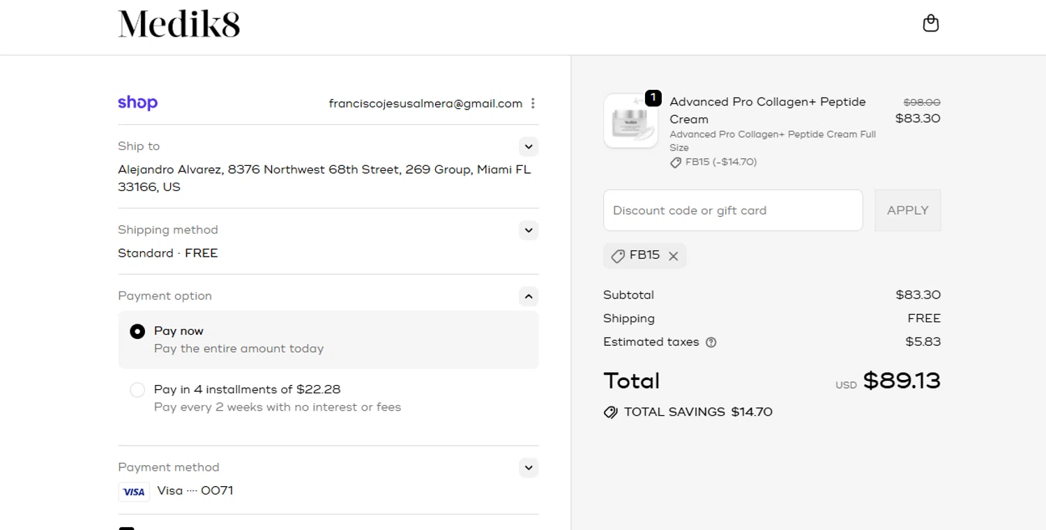Viewport: 1046px width, 530px height.
Task: Click the quantity badge on product image
Action: click(653, 98)
